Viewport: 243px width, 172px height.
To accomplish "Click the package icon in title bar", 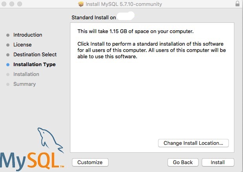I will pos(81,4).
